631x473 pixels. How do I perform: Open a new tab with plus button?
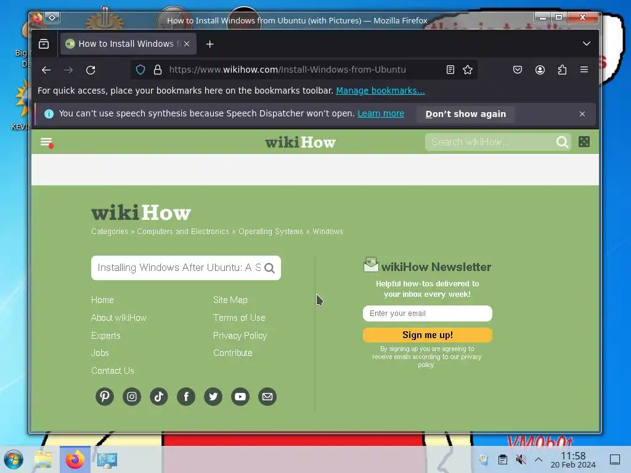coord(210,44)
